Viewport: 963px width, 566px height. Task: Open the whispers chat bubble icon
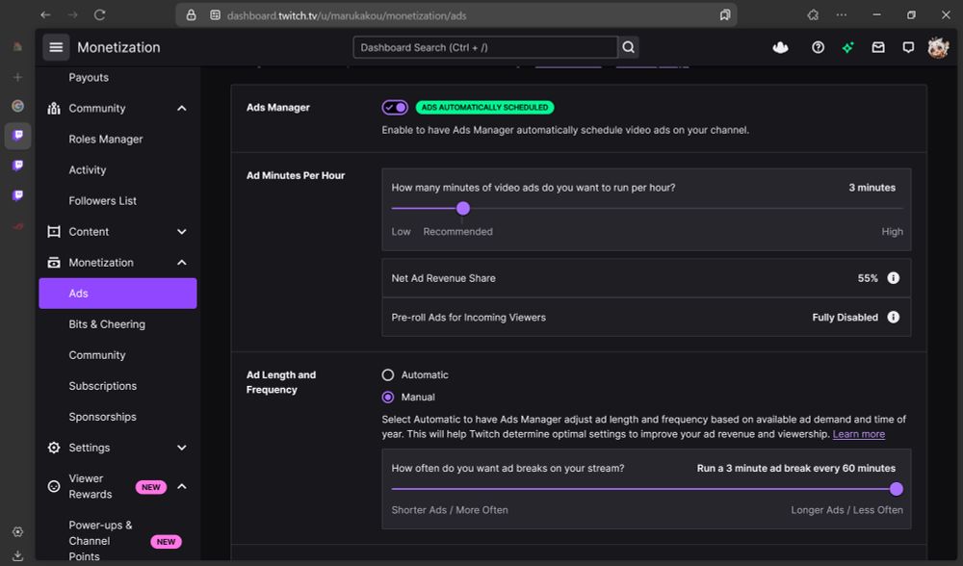(x=908, y=47)
